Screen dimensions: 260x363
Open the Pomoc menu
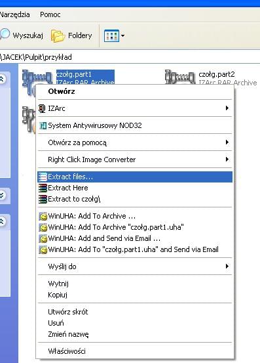50,14
